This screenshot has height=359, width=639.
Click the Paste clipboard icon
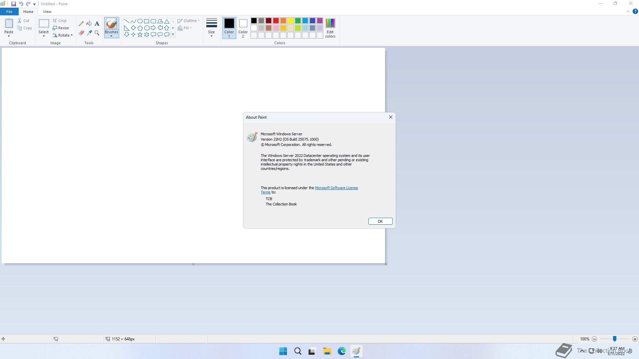(9, 24)
